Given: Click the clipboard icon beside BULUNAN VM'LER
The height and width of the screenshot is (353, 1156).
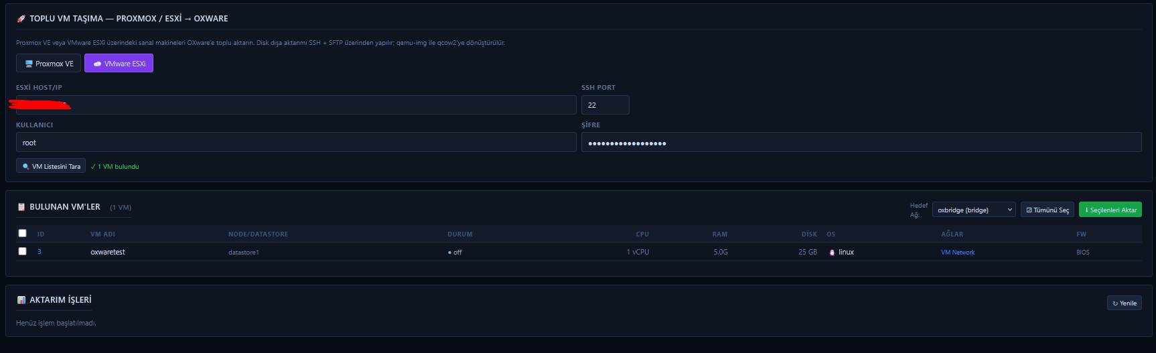Looking at the screenshot, I should (21, 207).
